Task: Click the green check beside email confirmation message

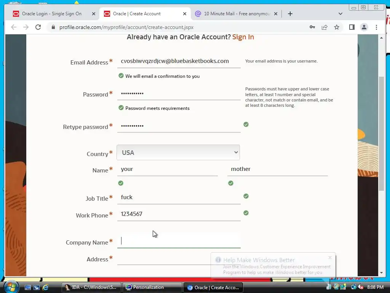Action: pyautogui.click(x=121, y=76)
